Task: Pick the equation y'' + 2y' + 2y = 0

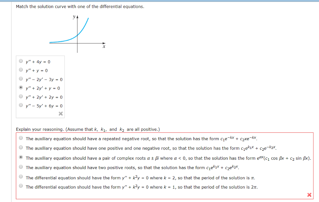Action: [21, 97]
